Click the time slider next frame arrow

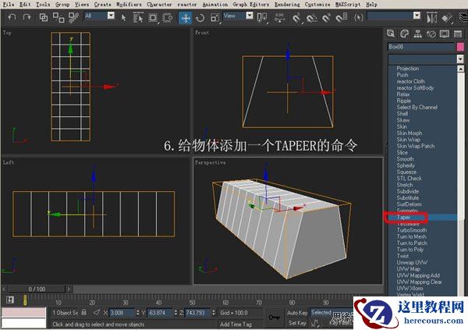click(69, 289)
